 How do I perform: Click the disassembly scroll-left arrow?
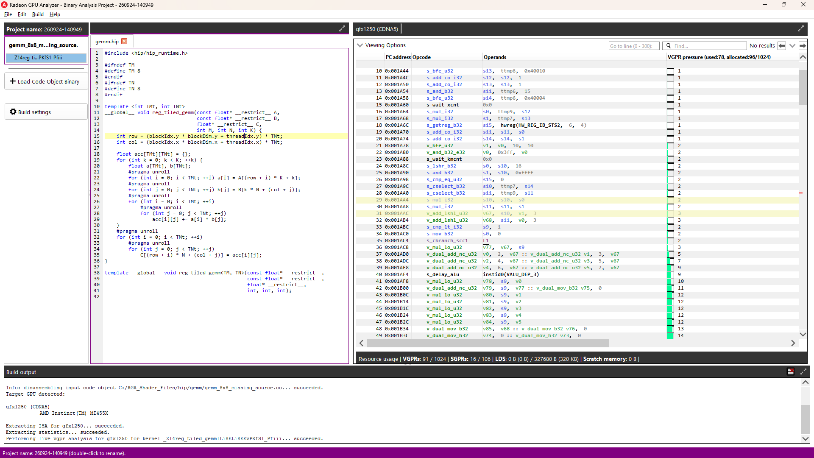[361, 343]
